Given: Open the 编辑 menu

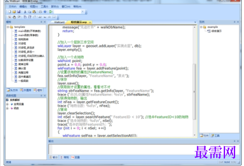Looking at the screenshot, I should pyautogui.click(x=23, y=7).
